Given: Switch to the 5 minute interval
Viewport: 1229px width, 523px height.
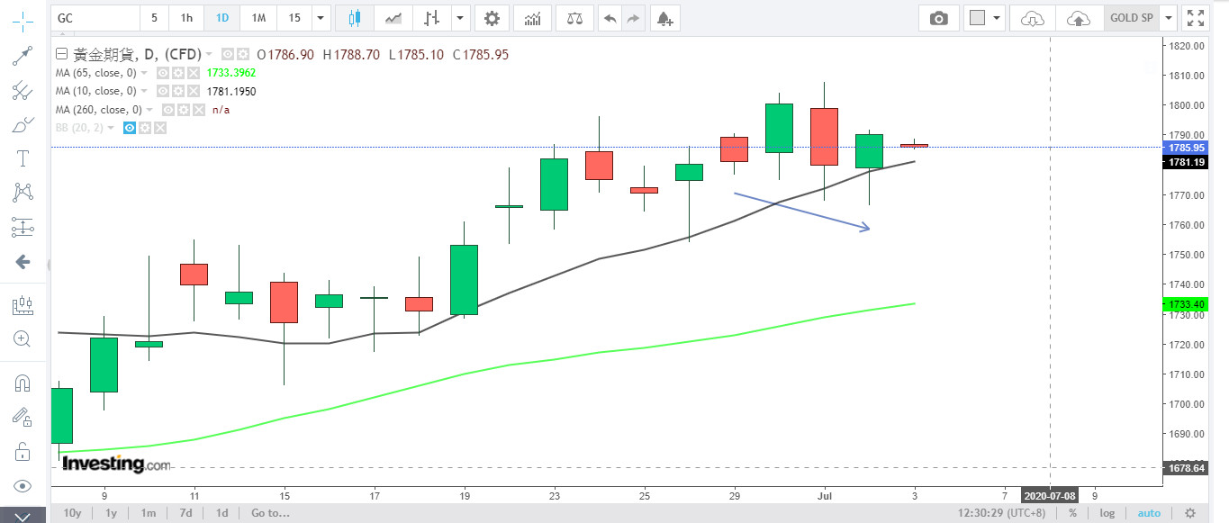Looking at the screenshot, I should pos(154,18).
